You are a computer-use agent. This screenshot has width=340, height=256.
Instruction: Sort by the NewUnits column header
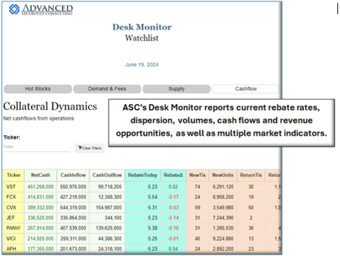(223, 175)
